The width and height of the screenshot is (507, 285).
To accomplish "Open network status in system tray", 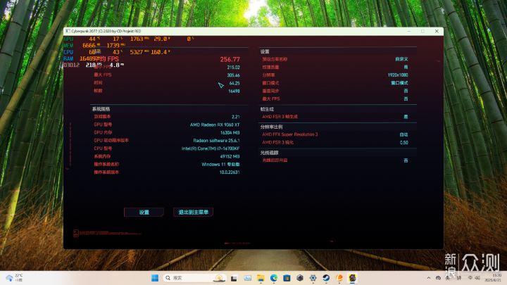I will click(x=470, y=278).
